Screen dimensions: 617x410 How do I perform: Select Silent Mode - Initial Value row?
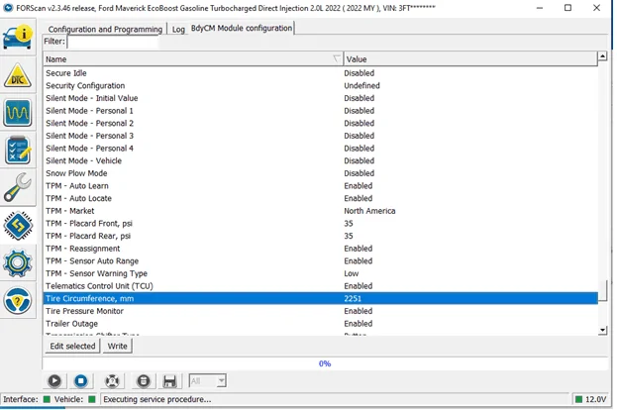coord(320,98)
